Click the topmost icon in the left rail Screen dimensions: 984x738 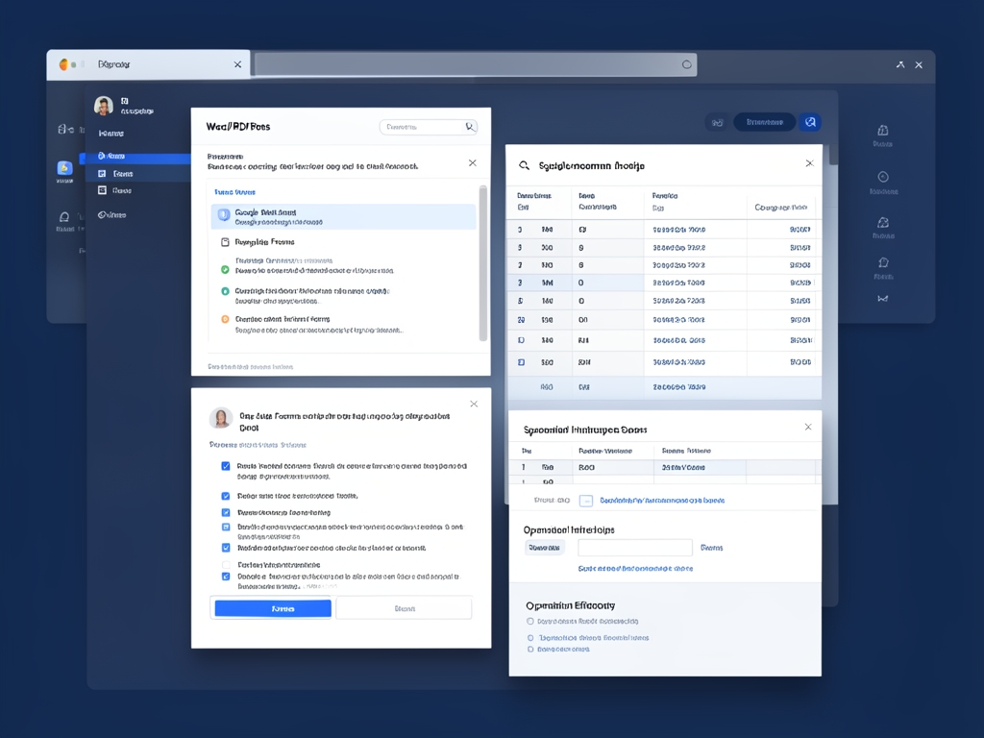click(65, 130)
